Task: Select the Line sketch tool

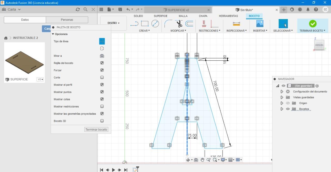Action: point(134,24)
